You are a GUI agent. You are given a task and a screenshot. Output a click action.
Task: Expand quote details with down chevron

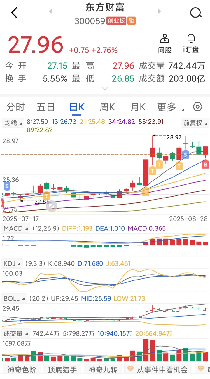point(105,88)
